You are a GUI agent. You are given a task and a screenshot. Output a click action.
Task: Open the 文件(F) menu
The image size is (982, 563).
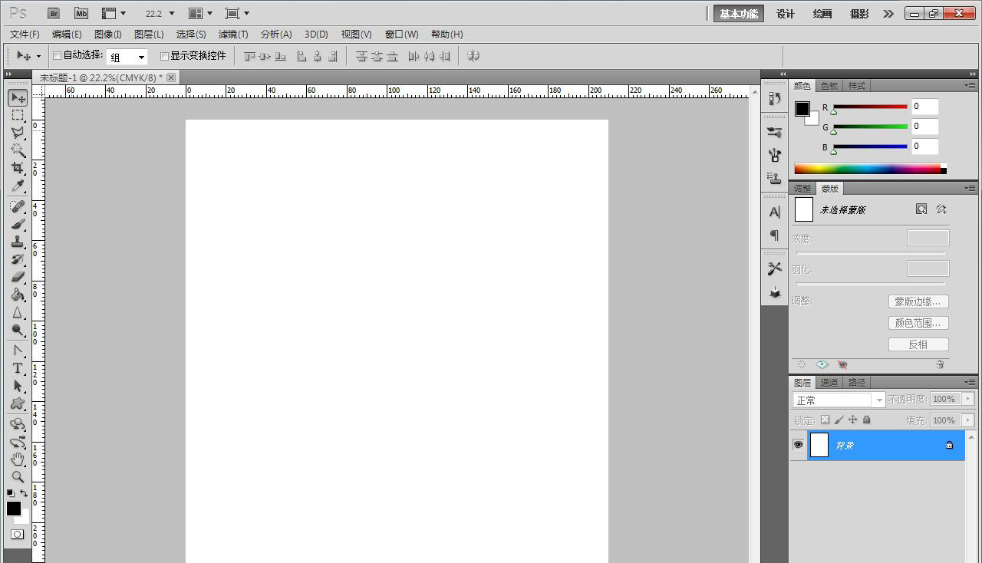click(25, 35)
